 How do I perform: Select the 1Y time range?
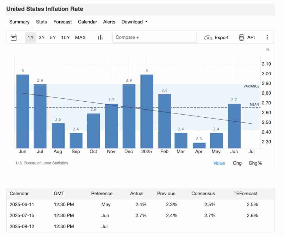[31, 37]
